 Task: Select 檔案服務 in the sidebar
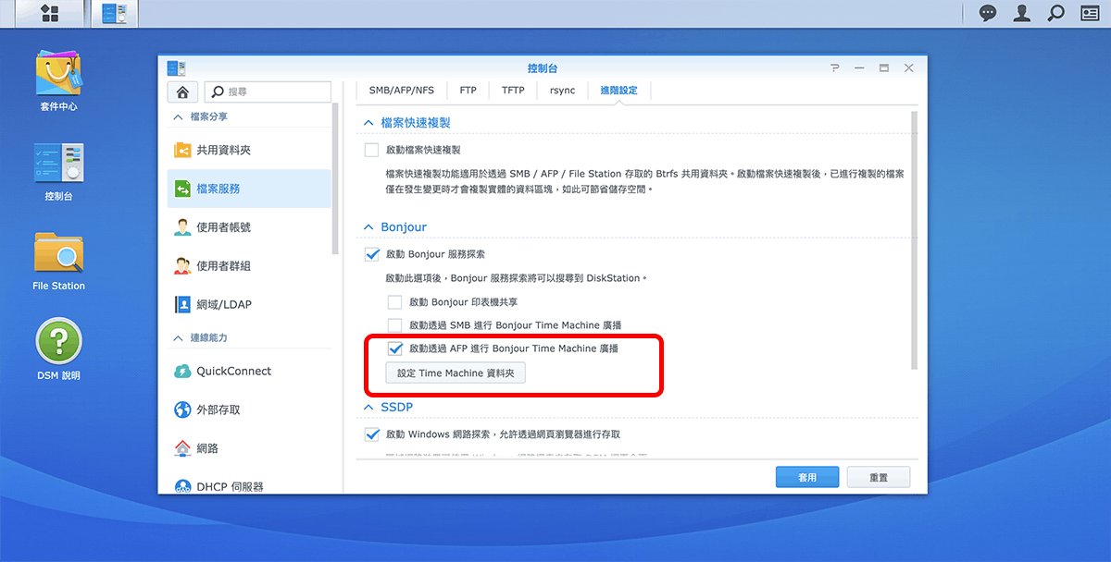(249, 189)
